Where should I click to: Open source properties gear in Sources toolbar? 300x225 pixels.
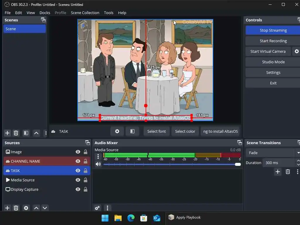point(26,208)
